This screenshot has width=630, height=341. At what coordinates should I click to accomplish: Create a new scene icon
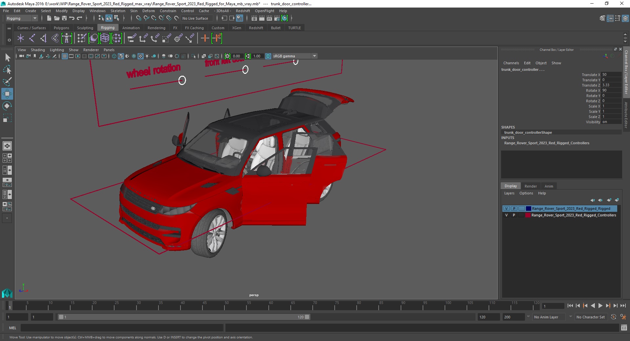point(49,18)
